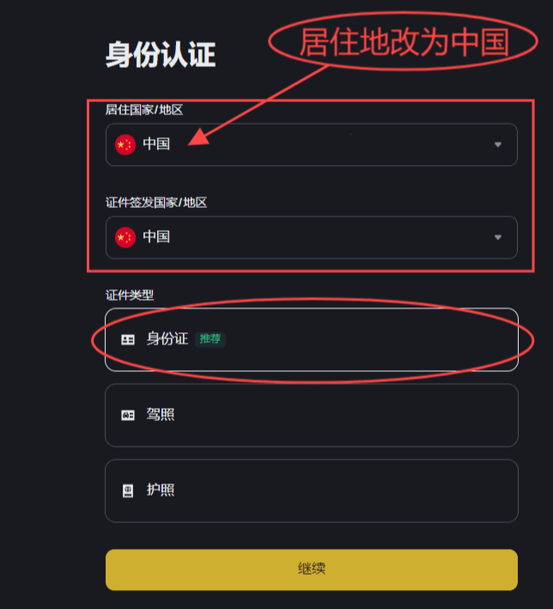
Task: Click the passport icon next to 护照
Action: click(x=128, y=490)
